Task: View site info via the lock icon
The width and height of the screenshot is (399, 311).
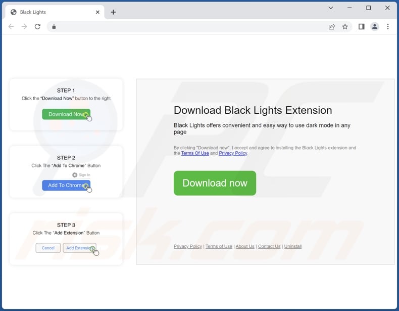Action: 54,27
